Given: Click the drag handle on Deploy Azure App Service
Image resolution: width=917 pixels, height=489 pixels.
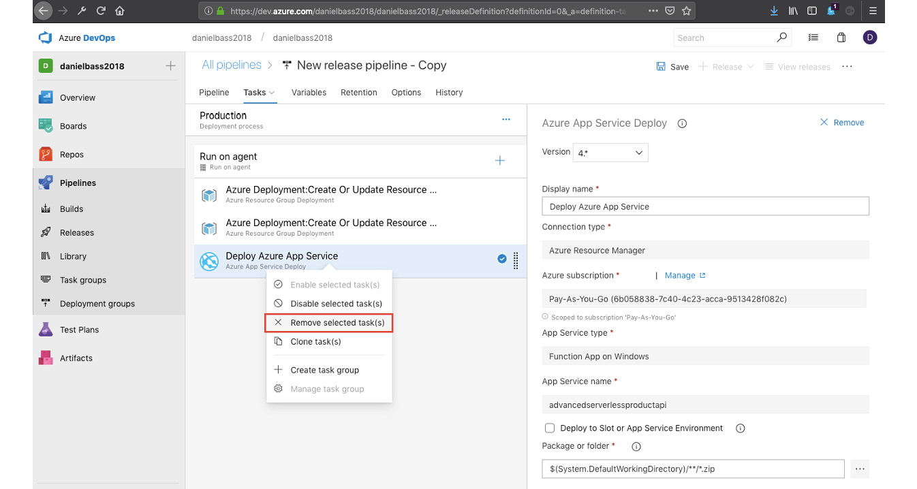Looking at the screenshot, I should point(516,261).
